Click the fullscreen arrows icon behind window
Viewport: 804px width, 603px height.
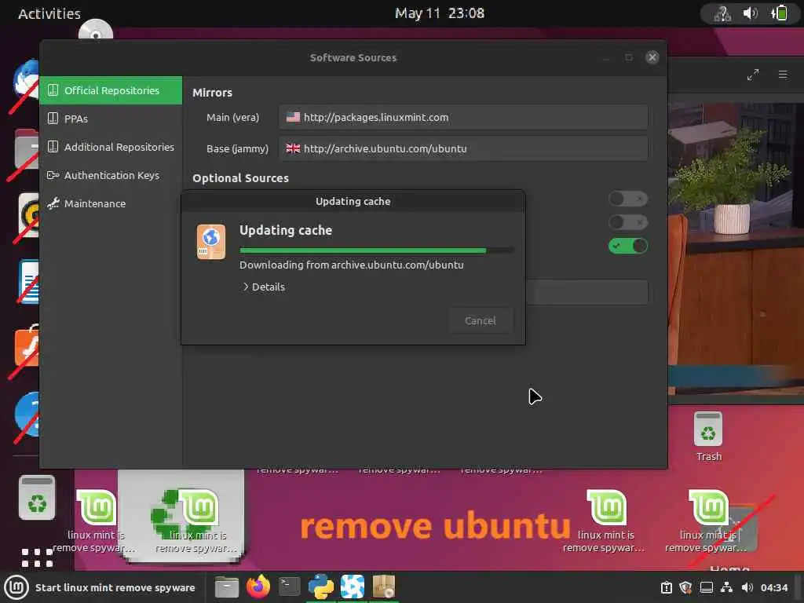pos(753,75)
